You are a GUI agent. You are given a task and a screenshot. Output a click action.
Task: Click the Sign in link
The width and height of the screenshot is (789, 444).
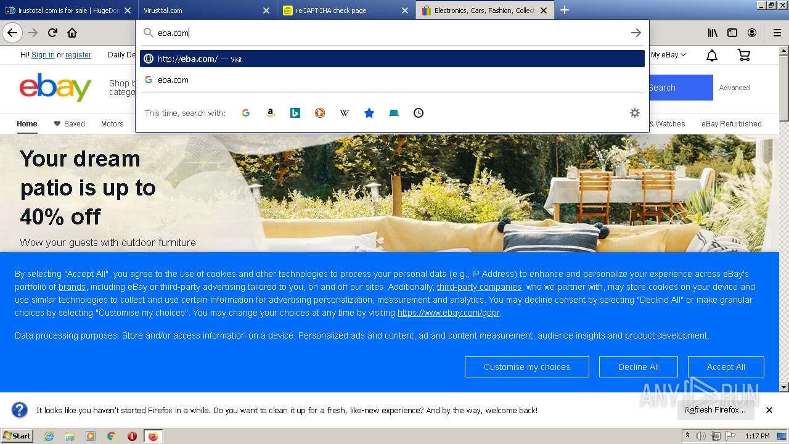coord(43,55)
